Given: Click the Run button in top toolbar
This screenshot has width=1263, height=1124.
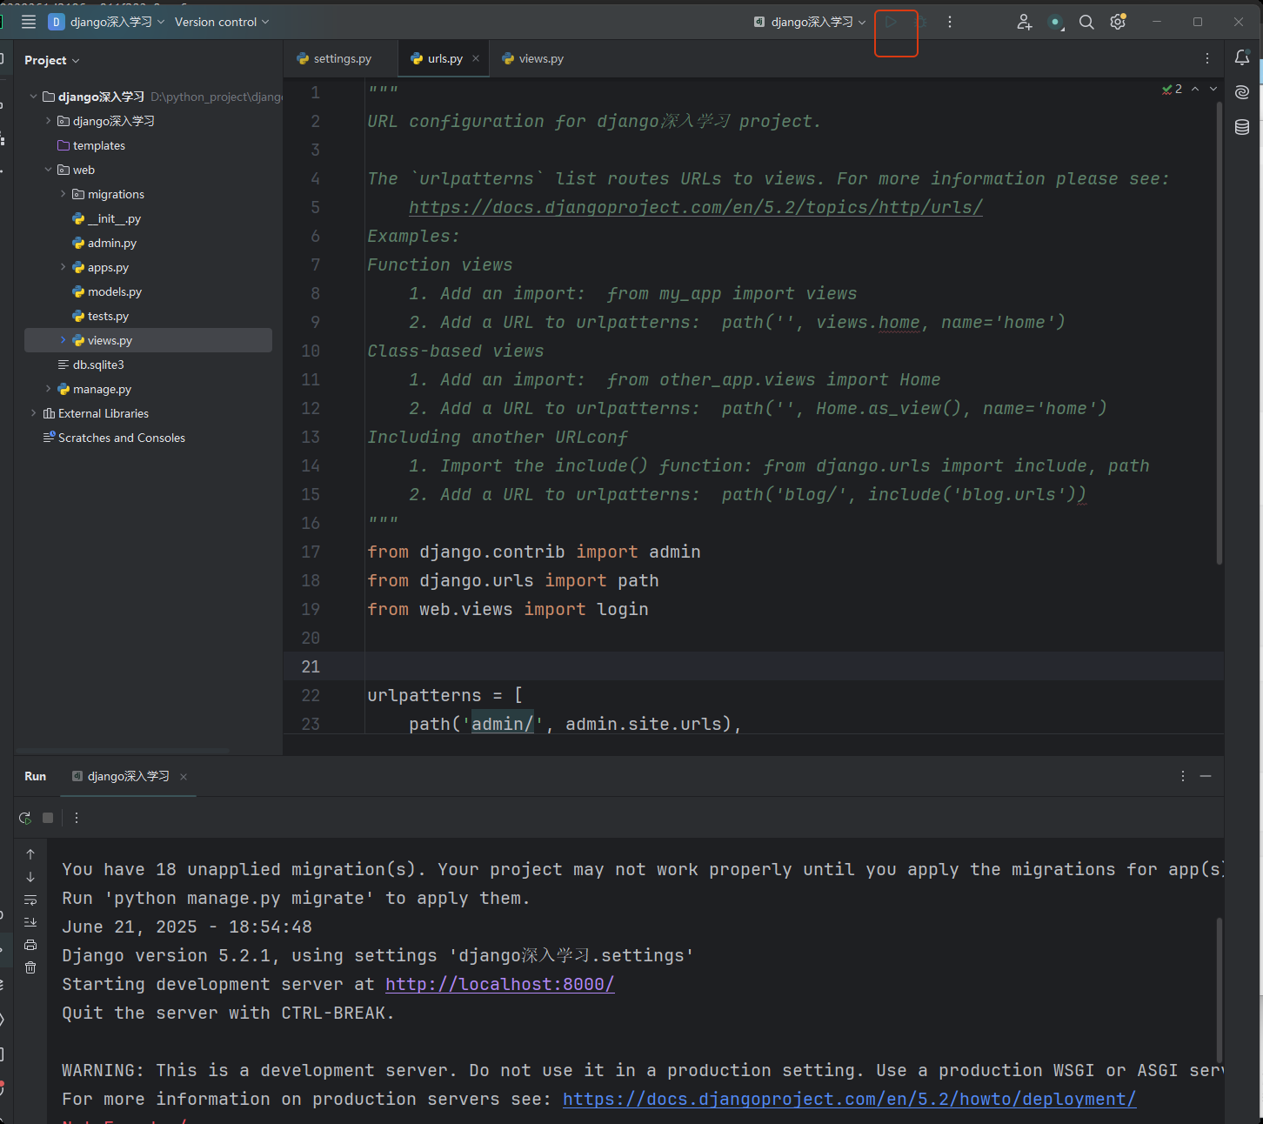Looking at the screenshot, I should point(891,23).
